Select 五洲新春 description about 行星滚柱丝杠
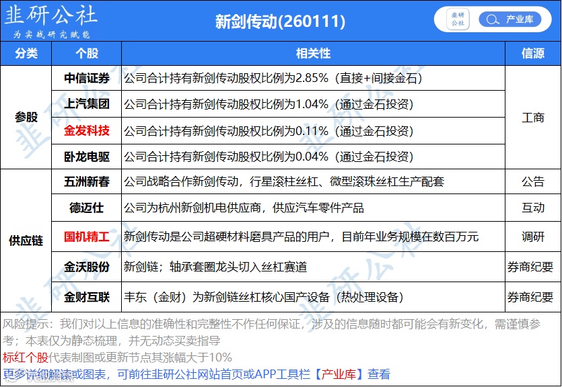The height and width of the screenshot is (387, 562). pos(284,181)
